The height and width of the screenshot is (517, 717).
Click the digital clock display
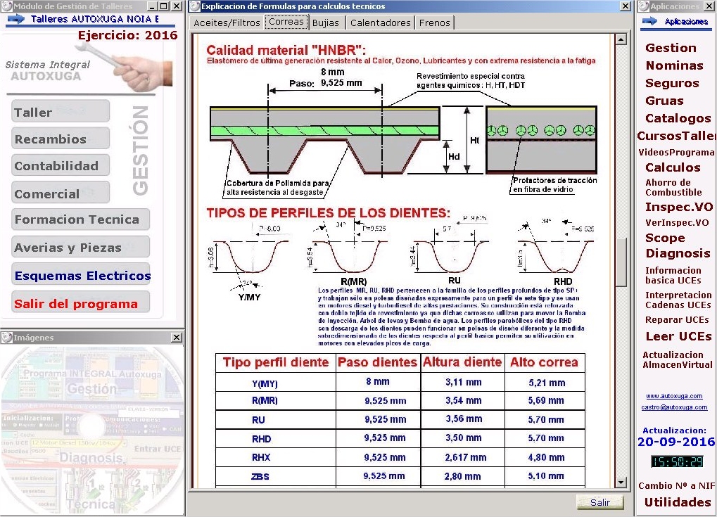pyautogui.click(x=677, y=461)
